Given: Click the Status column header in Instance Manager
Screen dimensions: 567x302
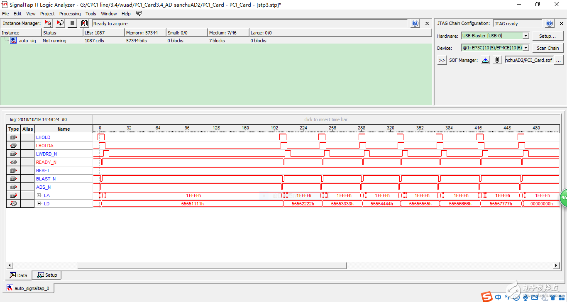Looking at the screenshot, I should coord(62,33).
